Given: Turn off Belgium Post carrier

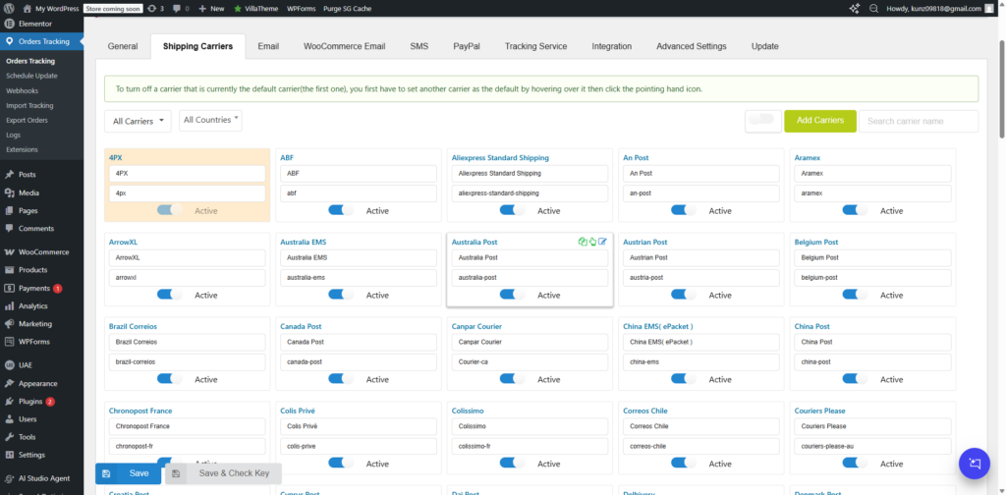Looking at the screenshot, I should (855, 295).
